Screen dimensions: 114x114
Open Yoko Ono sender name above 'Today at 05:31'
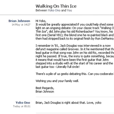(x=23, y=103)
